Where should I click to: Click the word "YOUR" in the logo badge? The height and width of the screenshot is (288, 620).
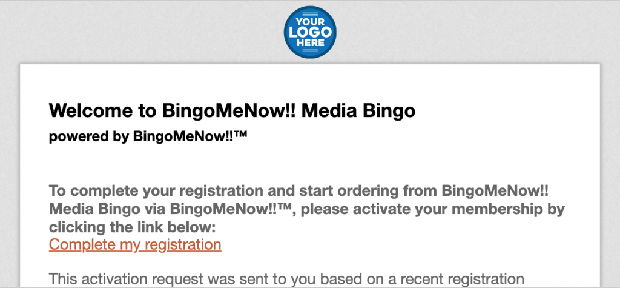click(311, 21)
